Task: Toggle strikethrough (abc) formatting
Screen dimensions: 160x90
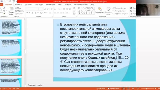Action: click(x=38, y=13)
